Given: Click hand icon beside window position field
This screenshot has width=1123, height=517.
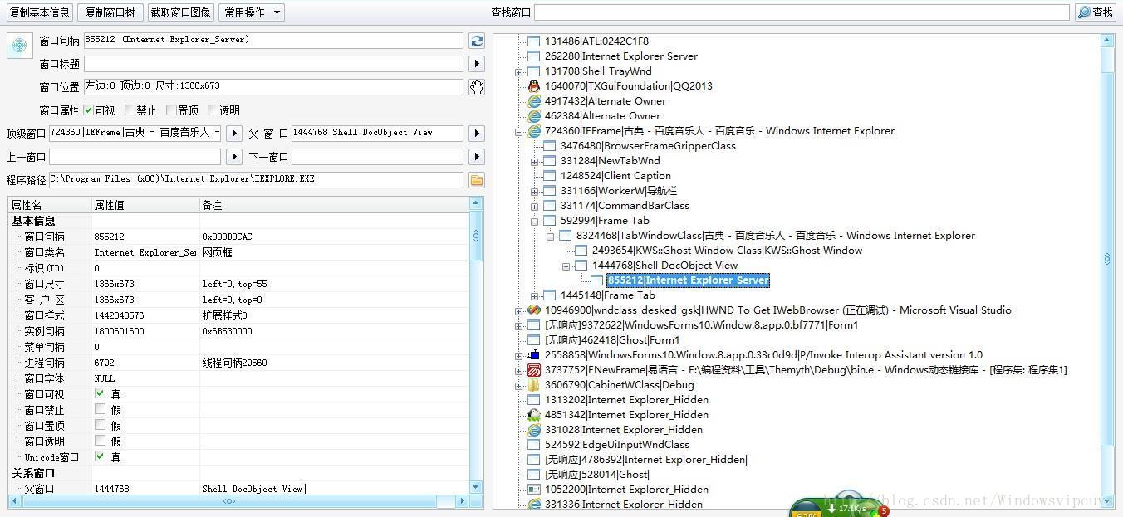Looking at the screenshot, I should tap(477, 87).
